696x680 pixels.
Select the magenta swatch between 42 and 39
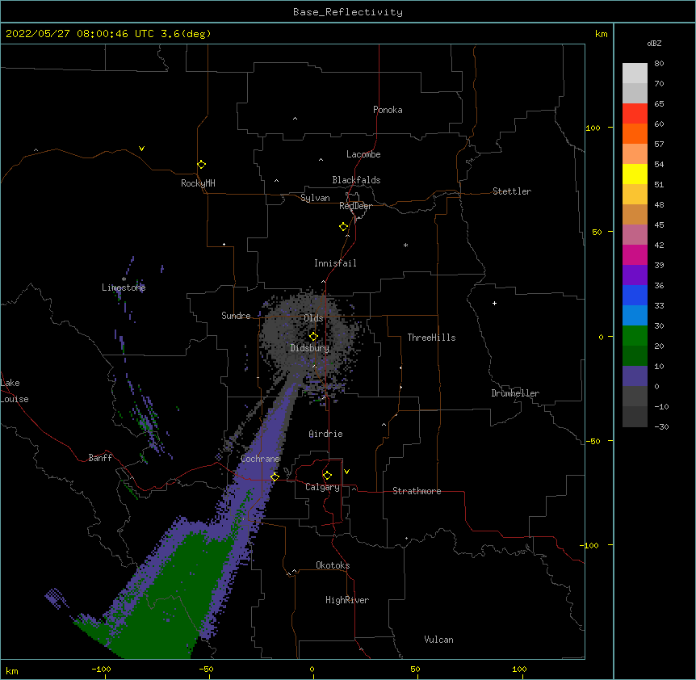635,254
